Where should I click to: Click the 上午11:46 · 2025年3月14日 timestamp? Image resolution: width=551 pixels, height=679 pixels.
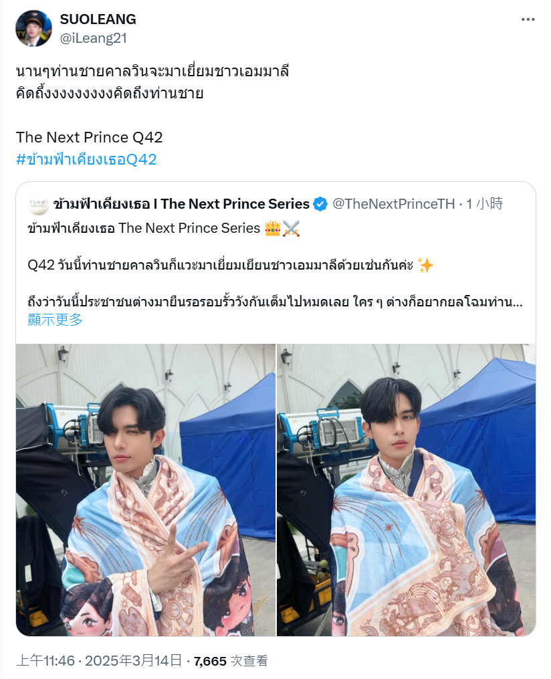click(x=99, y=660)
